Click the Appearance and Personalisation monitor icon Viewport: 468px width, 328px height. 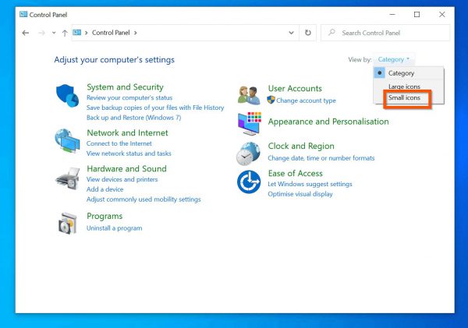pos(249,122)
